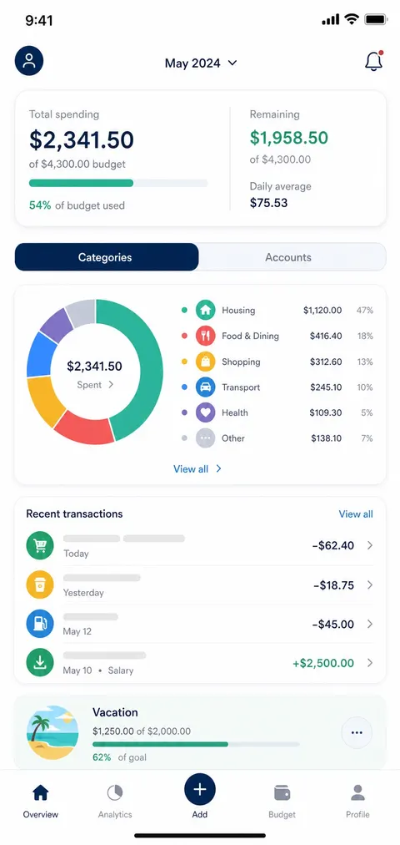The image size is (400, 845).
Task: Tap the Overview home icon
Action: pyautogui.click(x=40, y=792)
